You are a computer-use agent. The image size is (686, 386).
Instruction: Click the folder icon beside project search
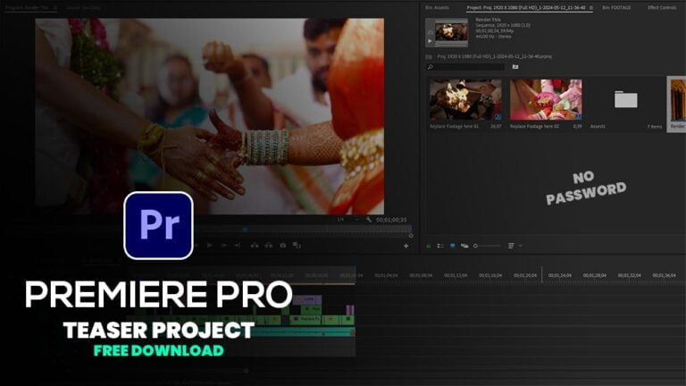coord(515,66)
